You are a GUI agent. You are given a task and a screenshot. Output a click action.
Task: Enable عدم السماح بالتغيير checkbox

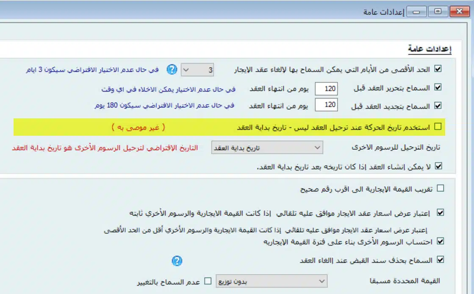208,281
